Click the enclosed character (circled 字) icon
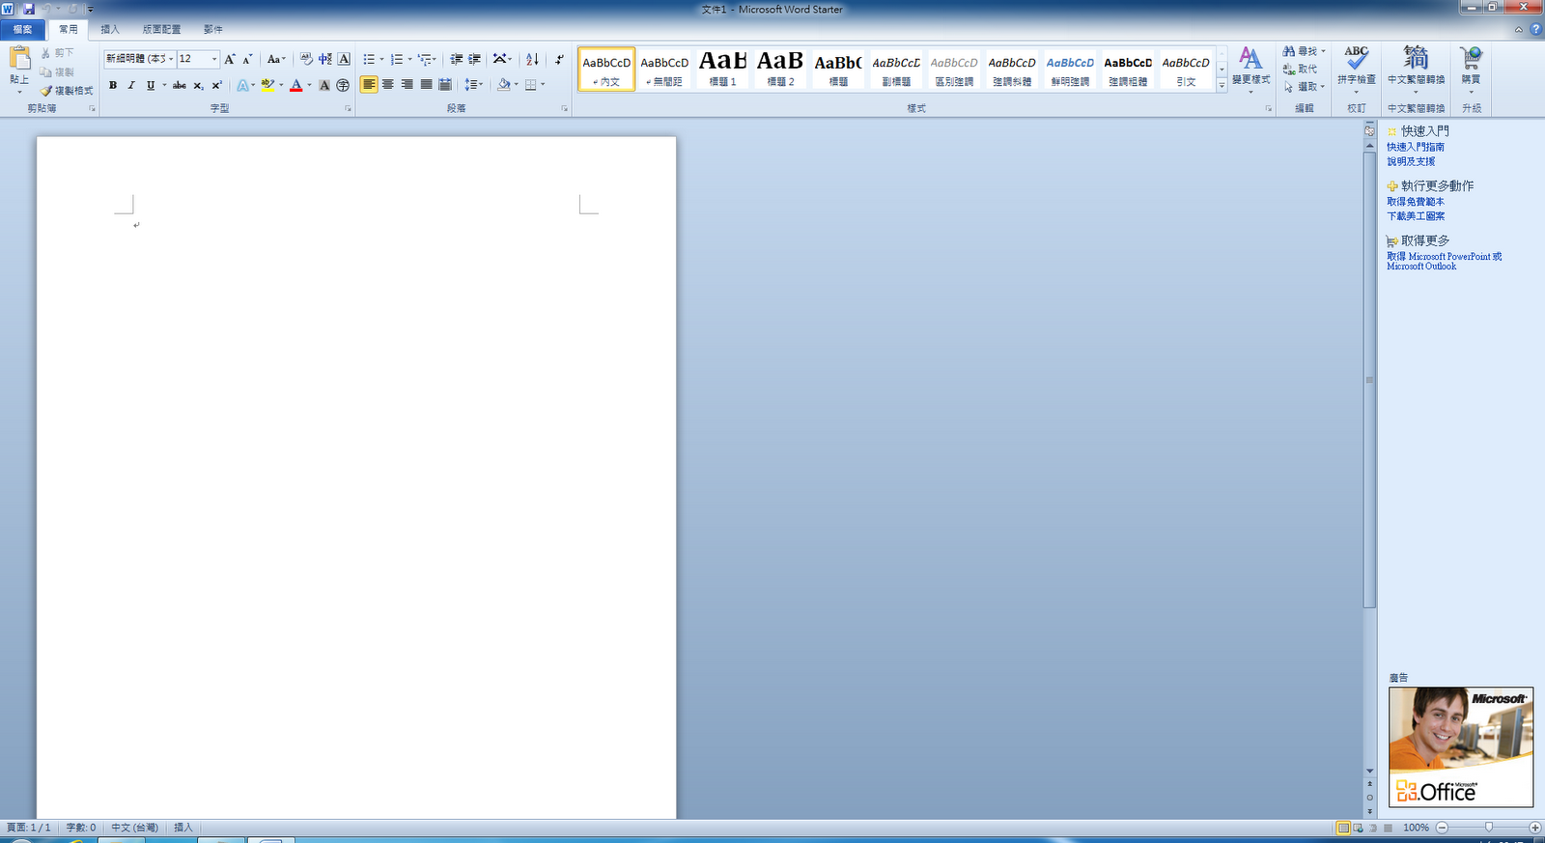1545x843 pixels. [x=343, y=85]
